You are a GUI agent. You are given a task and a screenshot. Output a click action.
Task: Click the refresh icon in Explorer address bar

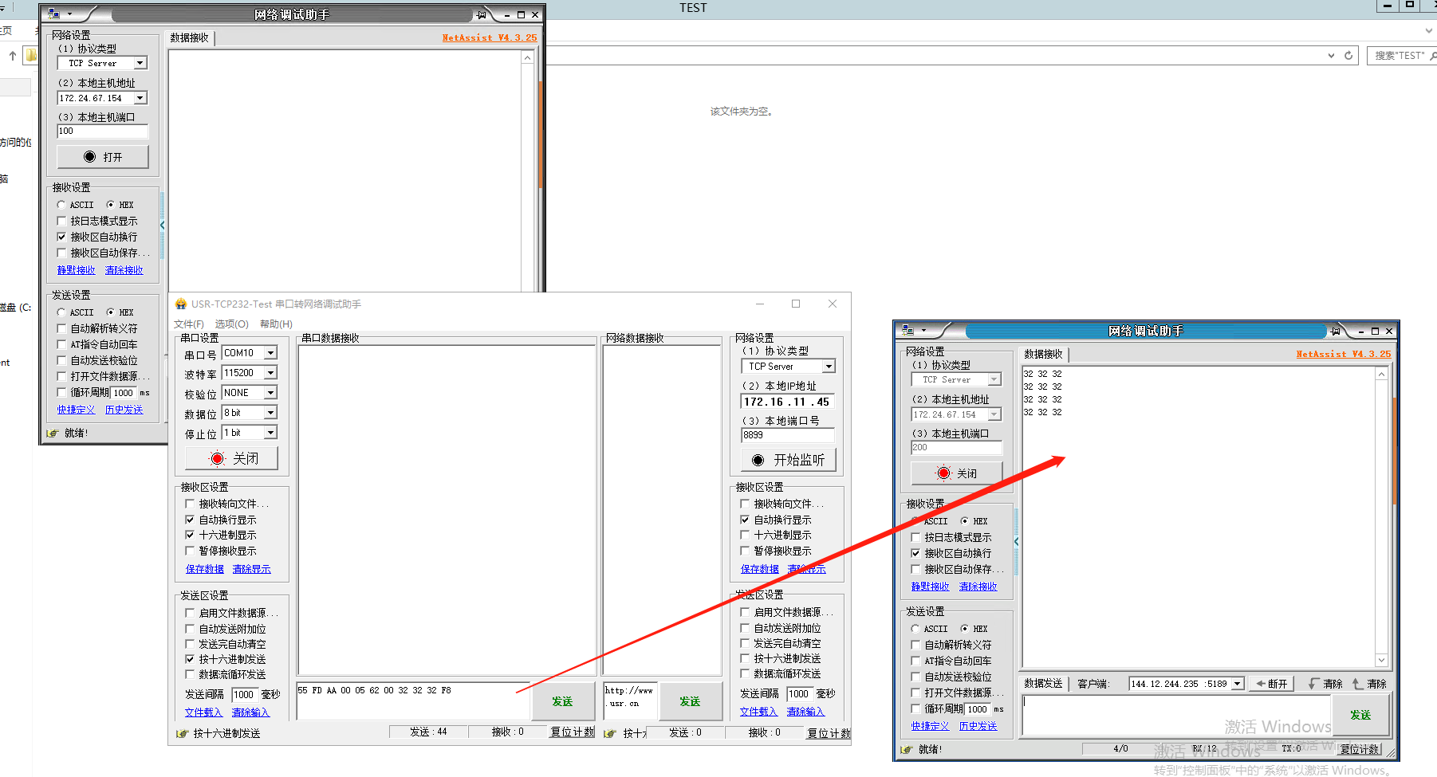click(1348, 56)
